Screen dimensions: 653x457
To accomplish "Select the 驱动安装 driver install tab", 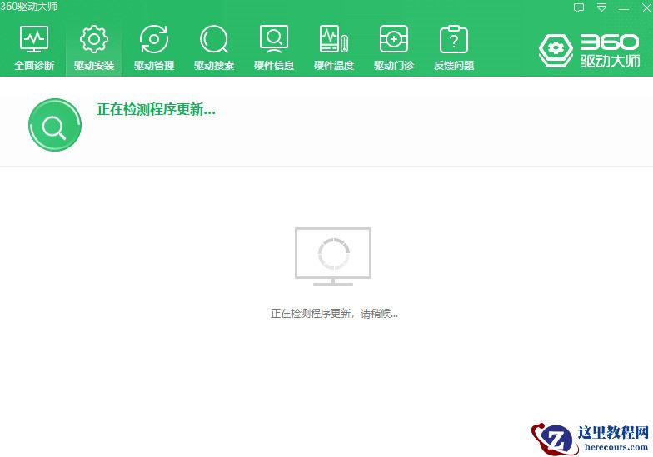I will pyautogui.click(x=94, y=48).
